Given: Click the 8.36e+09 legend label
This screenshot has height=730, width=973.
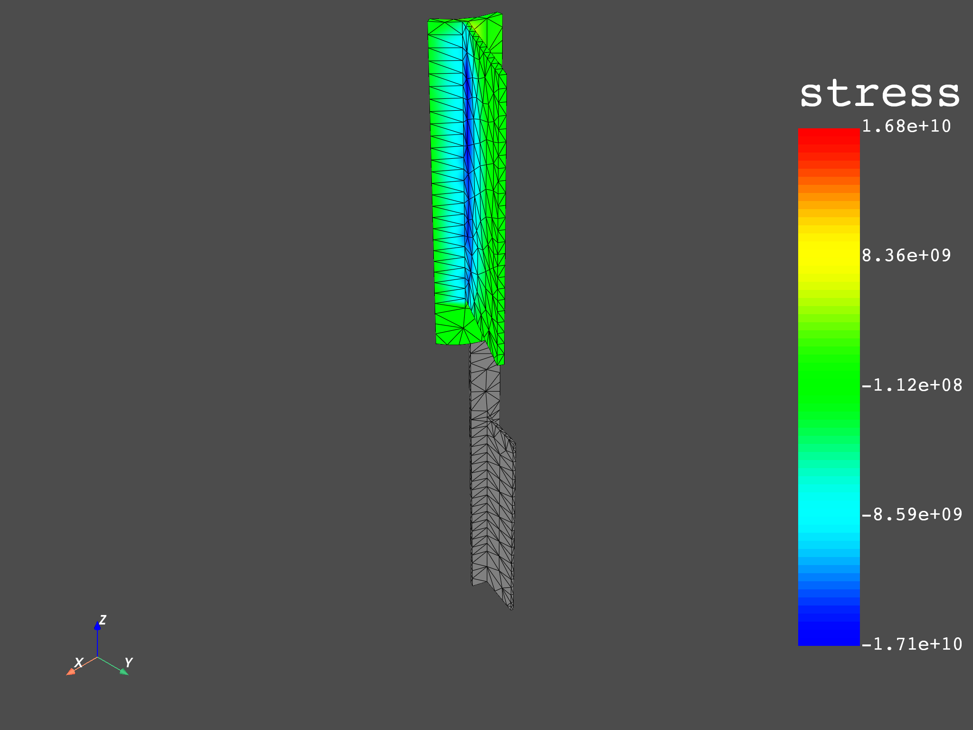Looking at the screenshot, I should (x=906, y=256).
